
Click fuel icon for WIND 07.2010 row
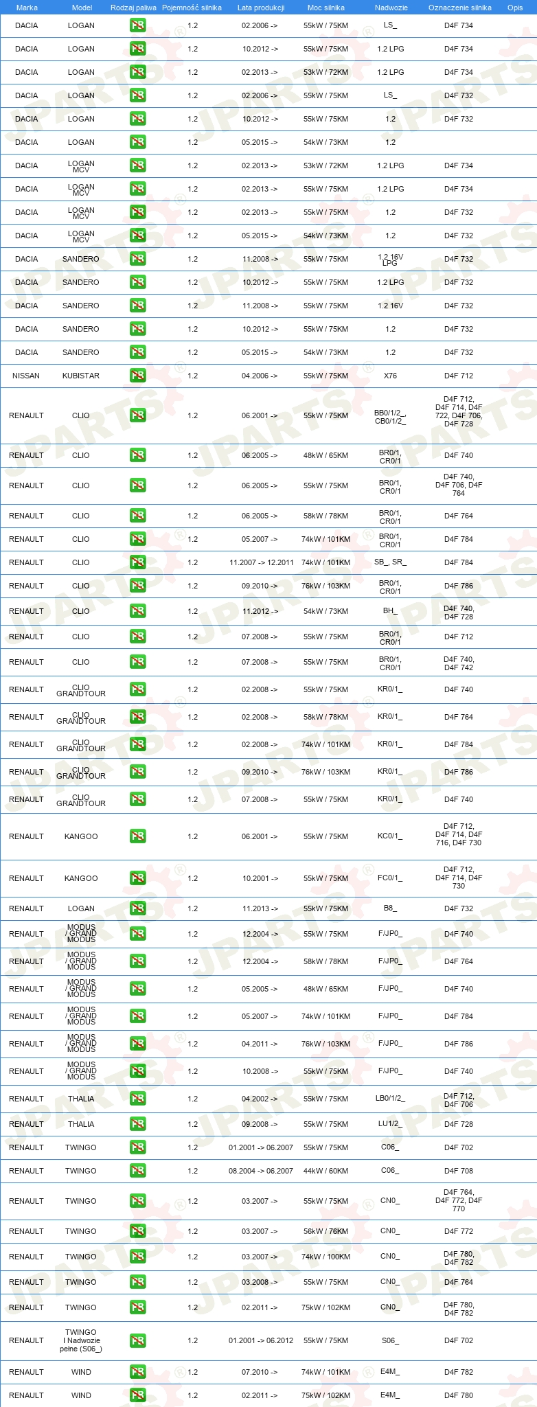point(138,1372)
